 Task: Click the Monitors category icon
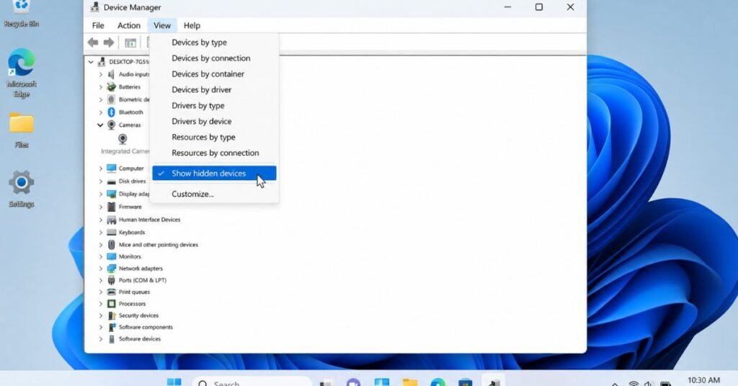(111, 256)
